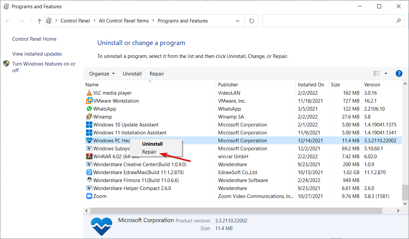
Task: Click the change view icon
Action: (x=376, y=73)
